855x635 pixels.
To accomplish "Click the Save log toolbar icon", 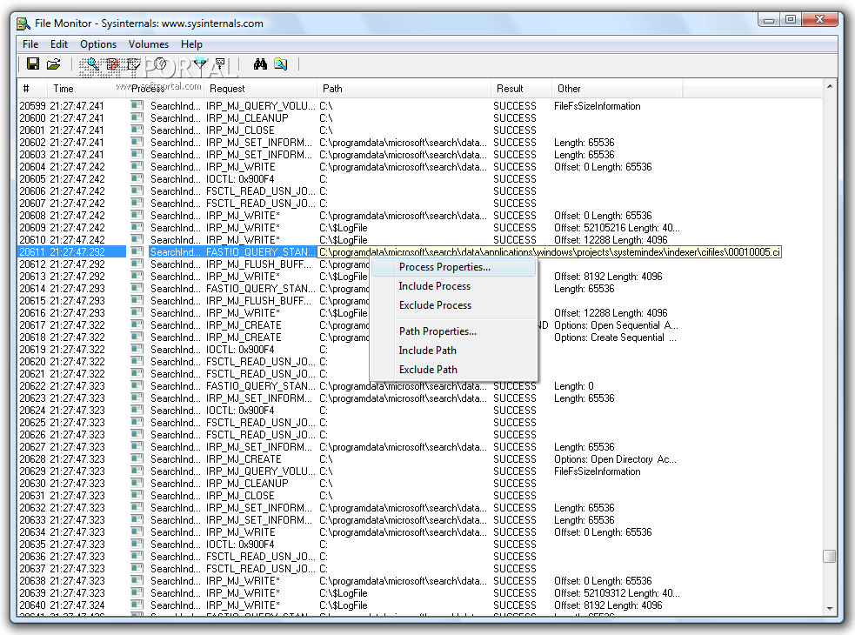I will click(x=33, y=63).
